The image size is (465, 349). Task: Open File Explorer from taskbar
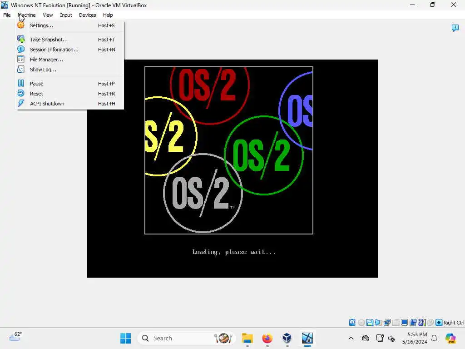pyautogui.click(x=247, y=338)
